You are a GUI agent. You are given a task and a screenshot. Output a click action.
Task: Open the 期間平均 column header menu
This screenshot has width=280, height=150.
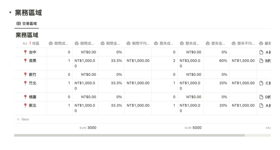click(138, 43)
